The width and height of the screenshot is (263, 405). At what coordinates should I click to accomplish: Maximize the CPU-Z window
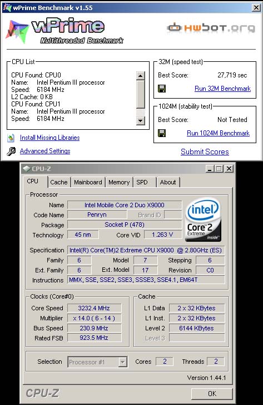coord(219,169)
